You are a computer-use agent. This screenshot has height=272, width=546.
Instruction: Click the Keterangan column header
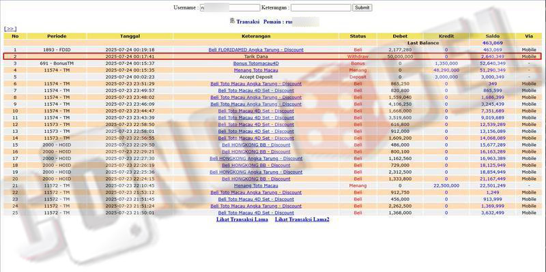[256, 36]
